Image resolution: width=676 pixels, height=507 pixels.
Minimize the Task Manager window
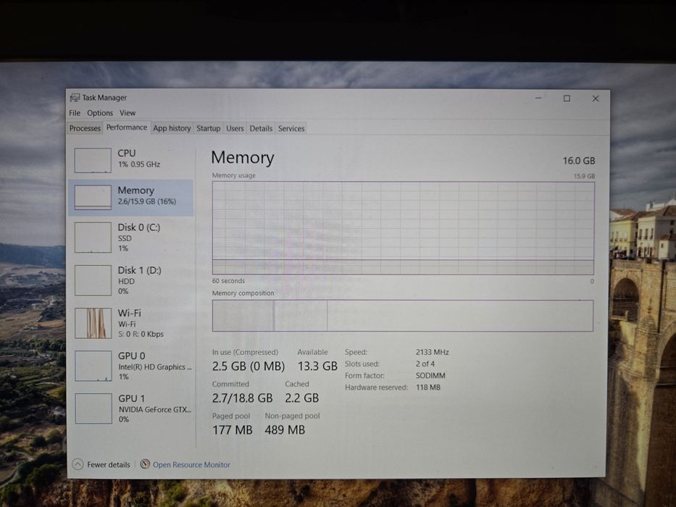click(538, 99)
